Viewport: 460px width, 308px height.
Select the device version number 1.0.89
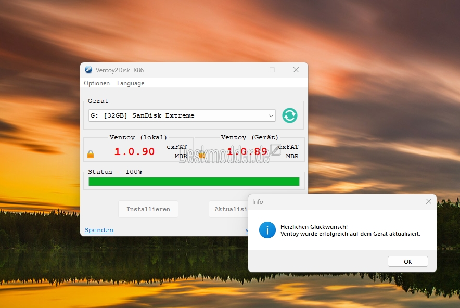coord(247,151)
